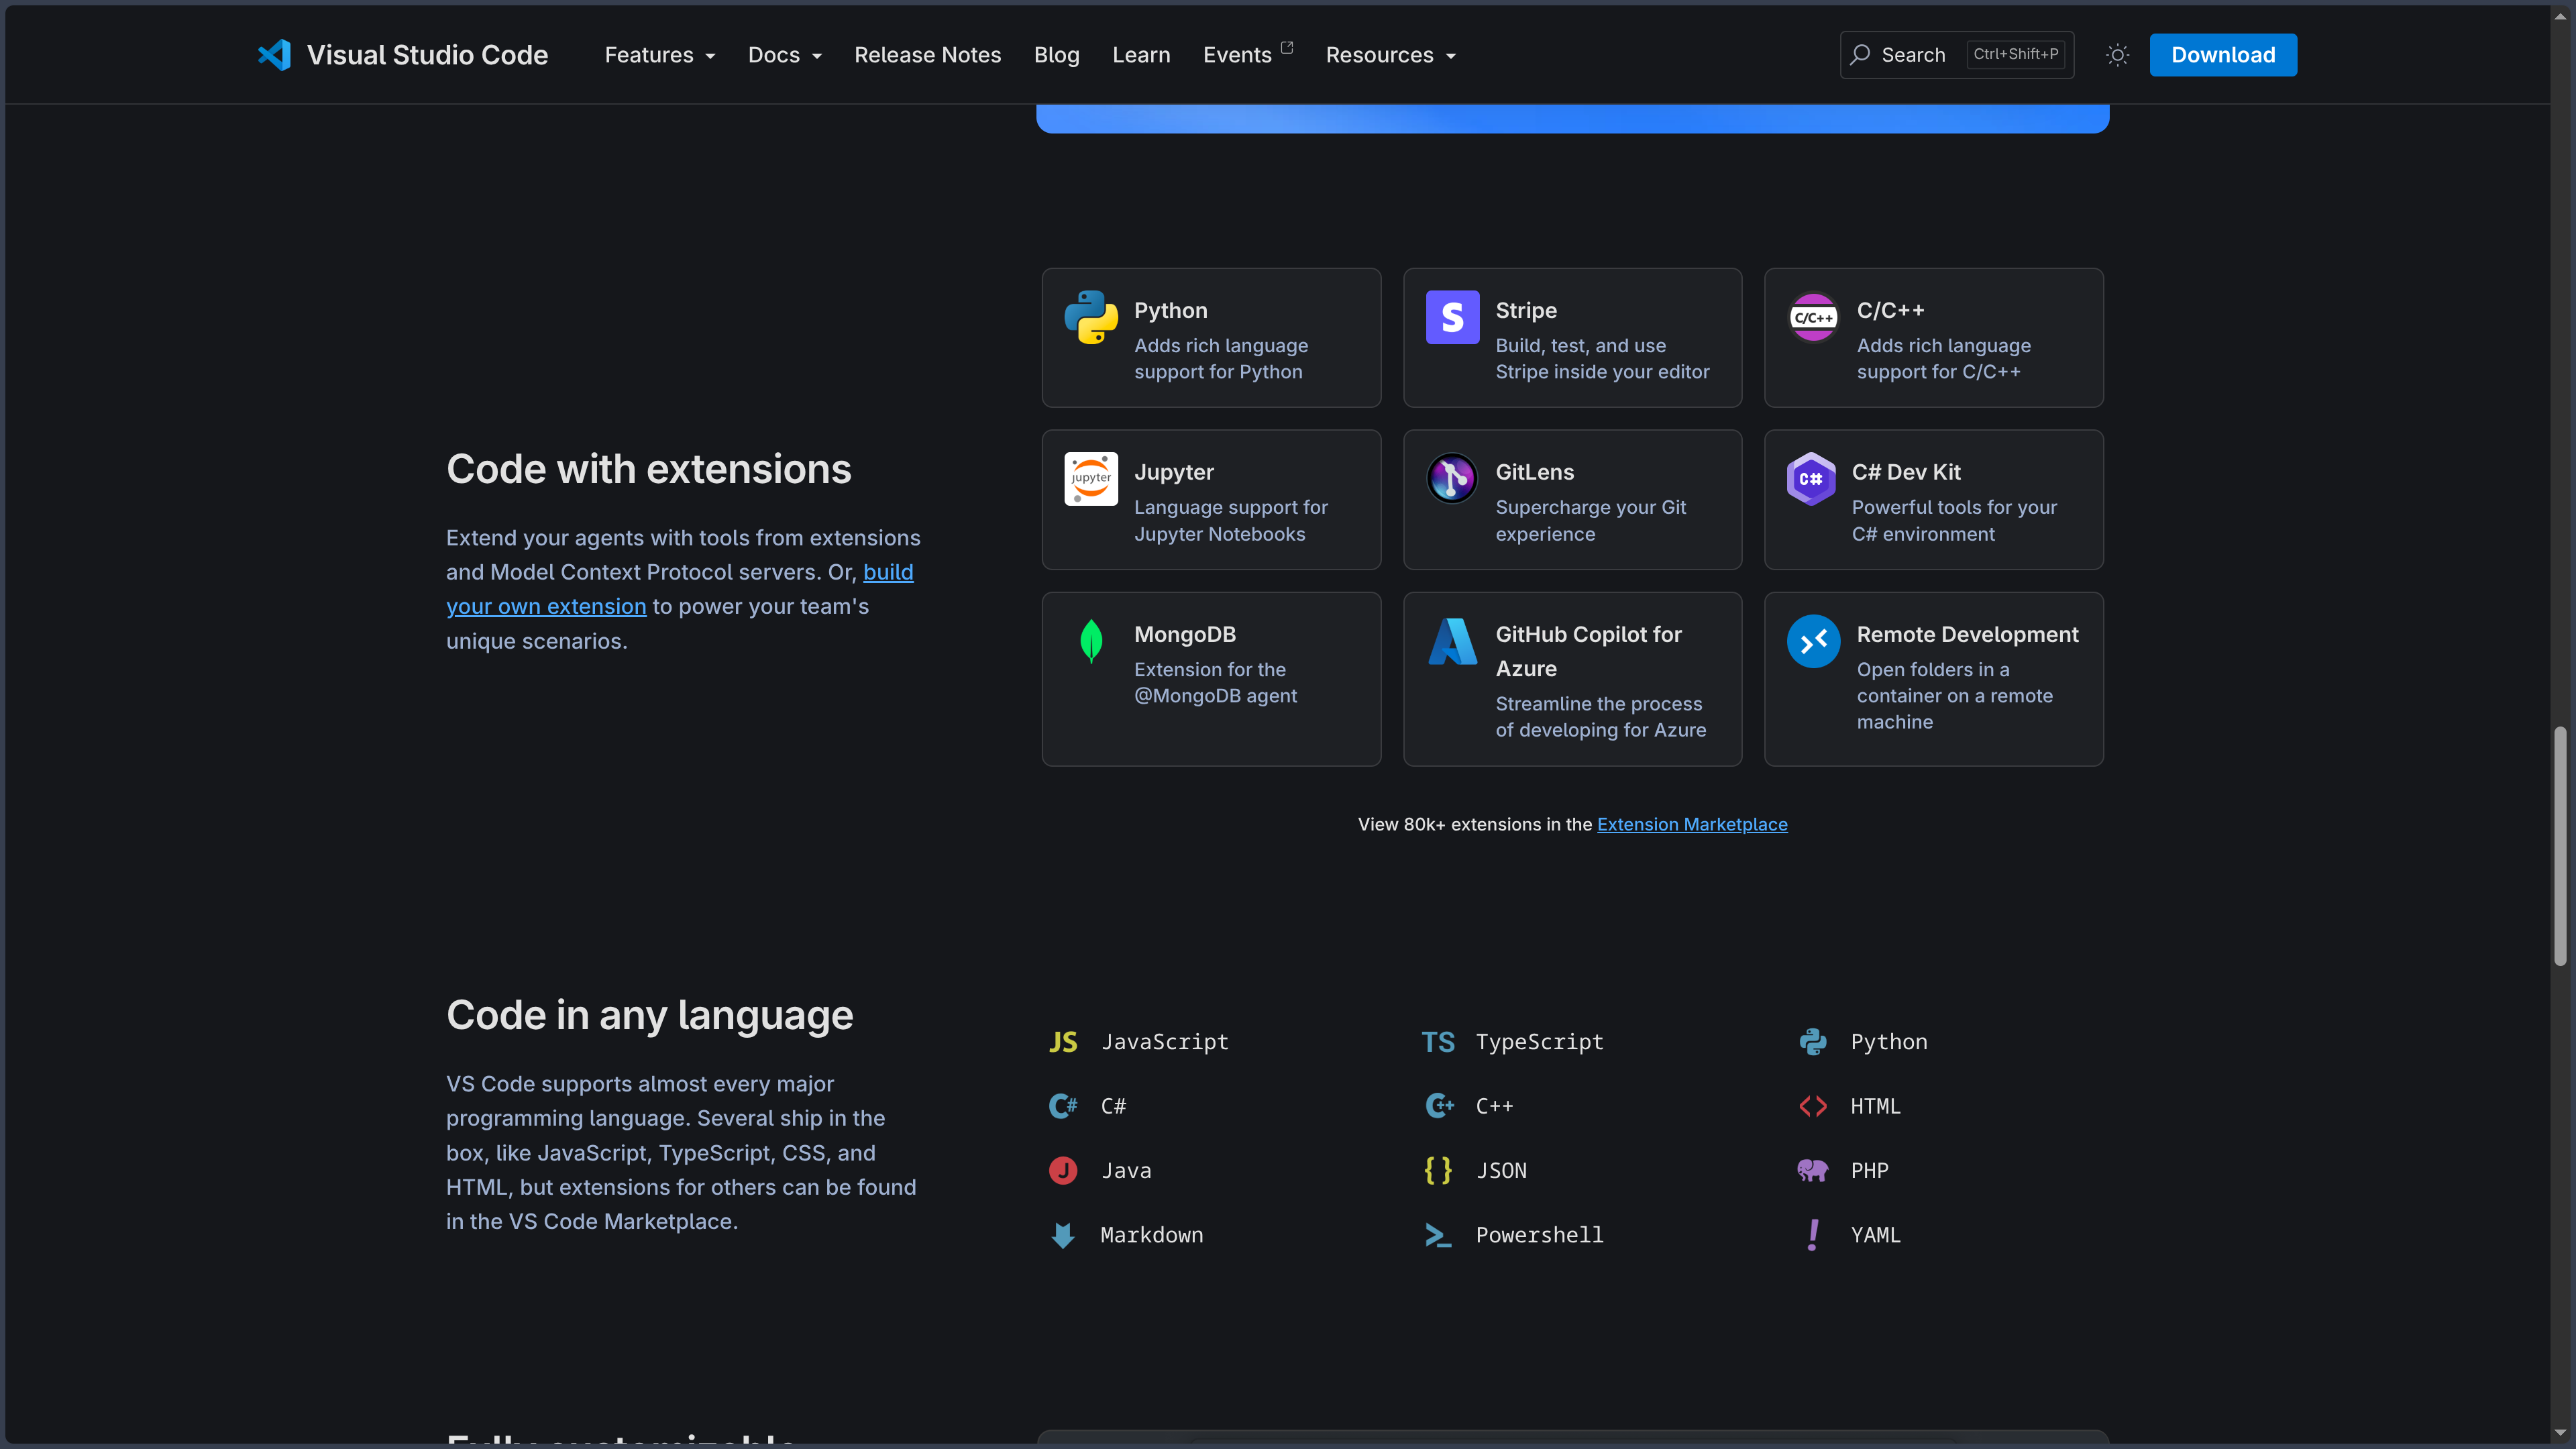The image size is (2576, 1449).
Task: Click the GitLens card title
Action: pyautogui.click(x=1535, y=472)
